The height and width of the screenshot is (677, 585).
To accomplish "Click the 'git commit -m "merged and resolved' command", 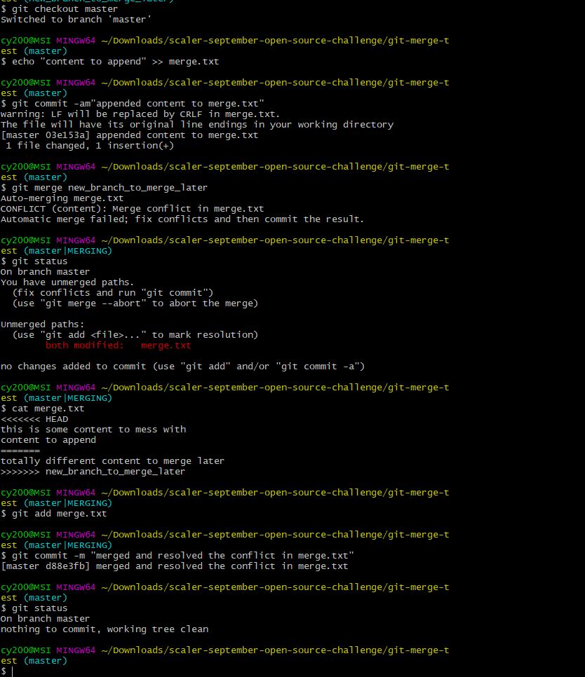I will click(x=177, y=556).
